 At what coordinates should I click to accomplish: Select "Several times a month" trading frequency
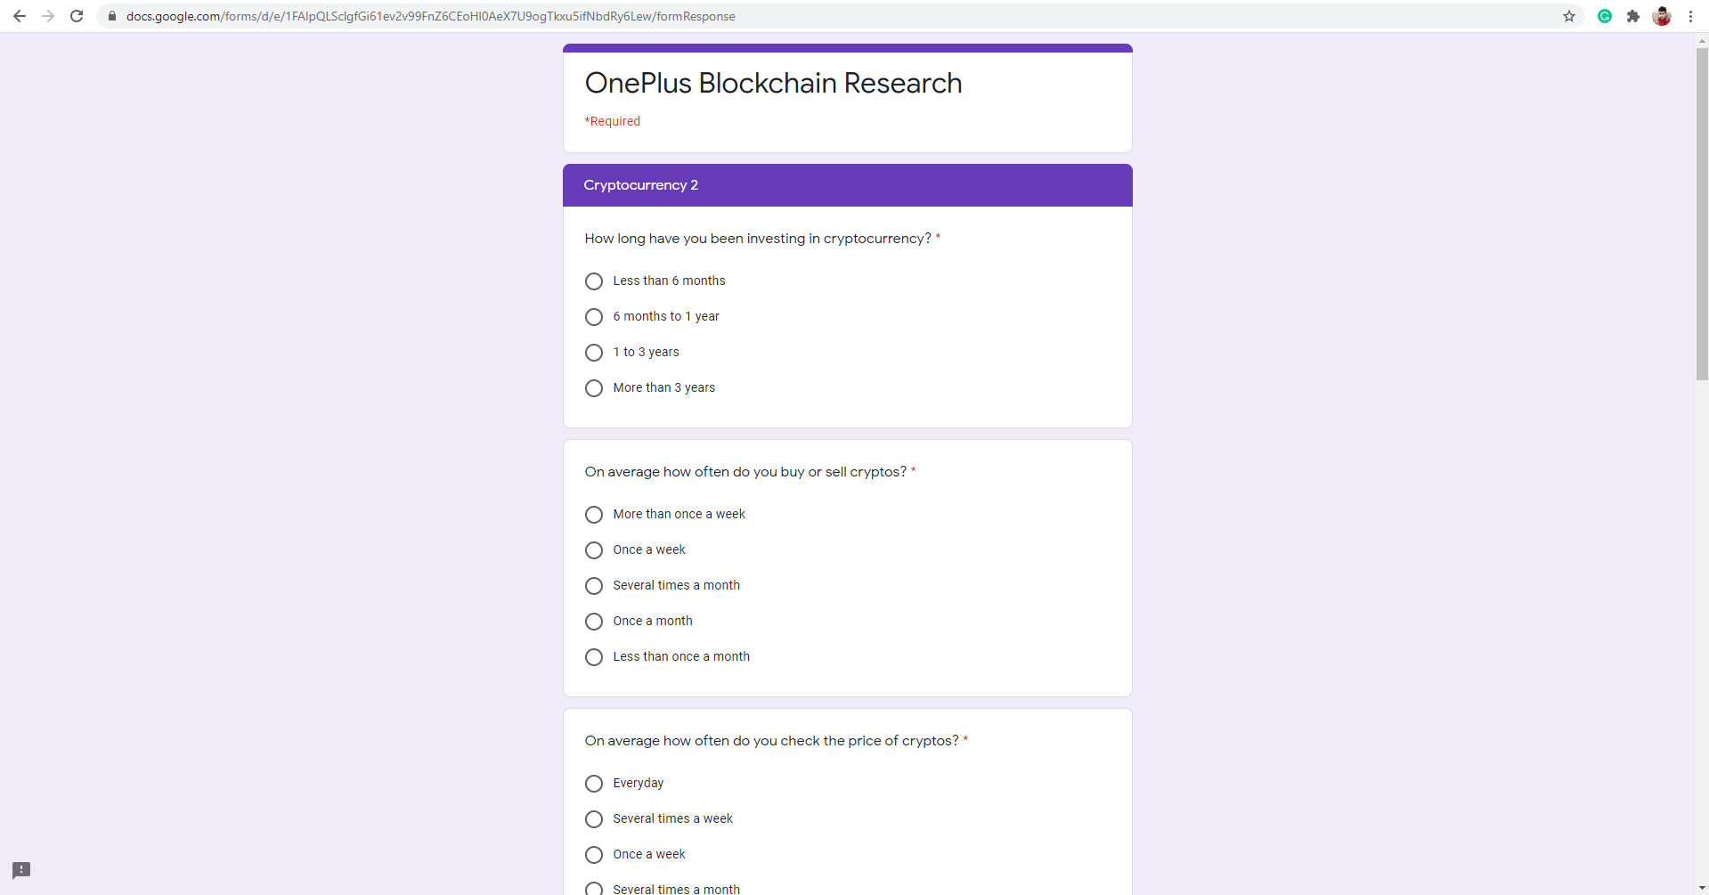click(594, 586)
